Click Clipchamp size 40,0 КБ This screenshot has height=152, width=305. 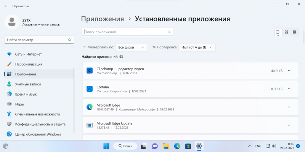coord(277,71)
